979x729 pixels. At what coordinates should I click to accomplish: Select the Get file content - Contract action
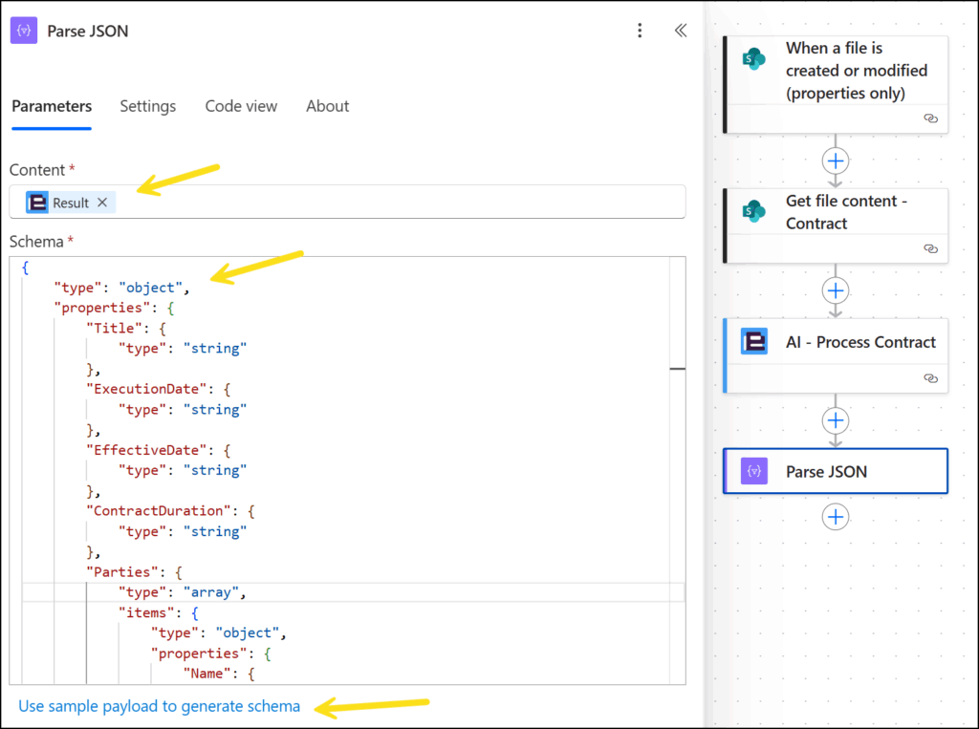[841, 212]
